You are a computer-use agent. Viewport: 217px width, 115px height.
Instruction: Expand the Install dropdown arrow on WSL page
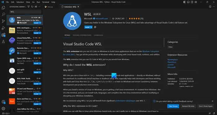click(x=91, y=27)
